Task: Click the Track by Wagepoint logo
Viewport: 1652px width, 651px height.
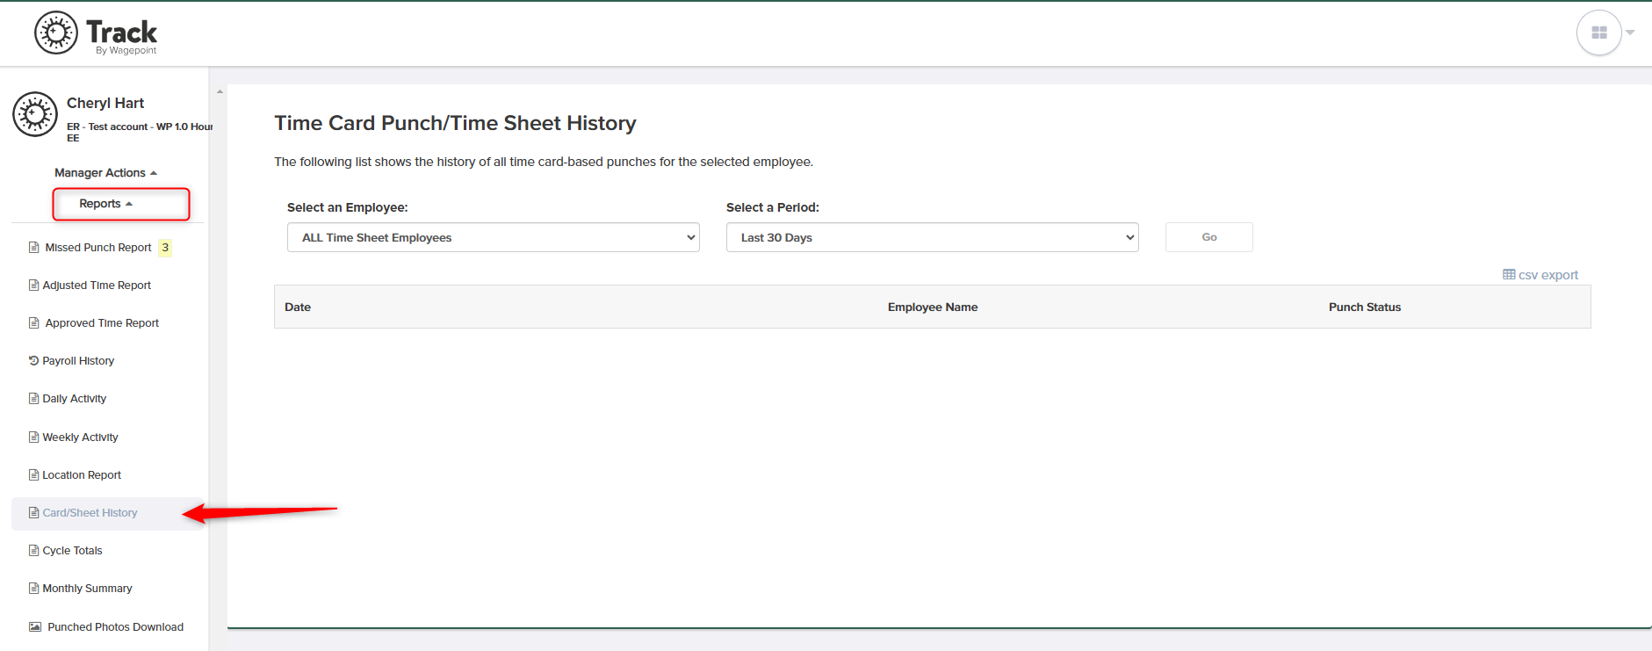Action: tap(96, 33)
